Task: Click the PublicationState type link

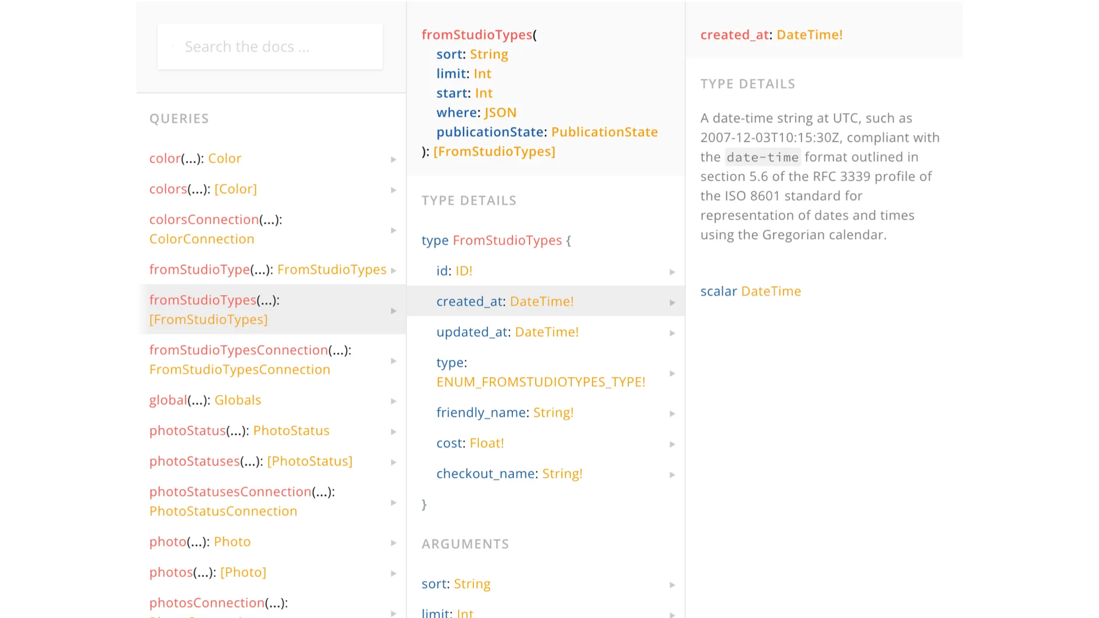Action: coord(604,132)
